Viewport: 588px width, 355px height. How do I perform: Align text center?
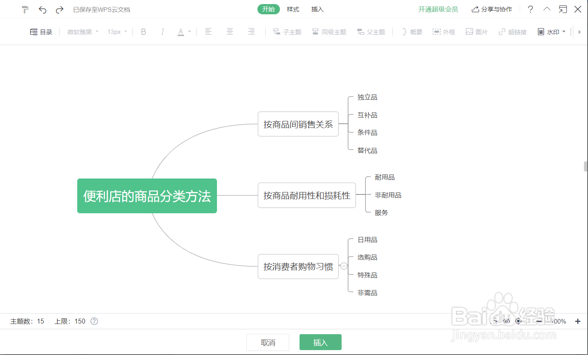point(230,31)
